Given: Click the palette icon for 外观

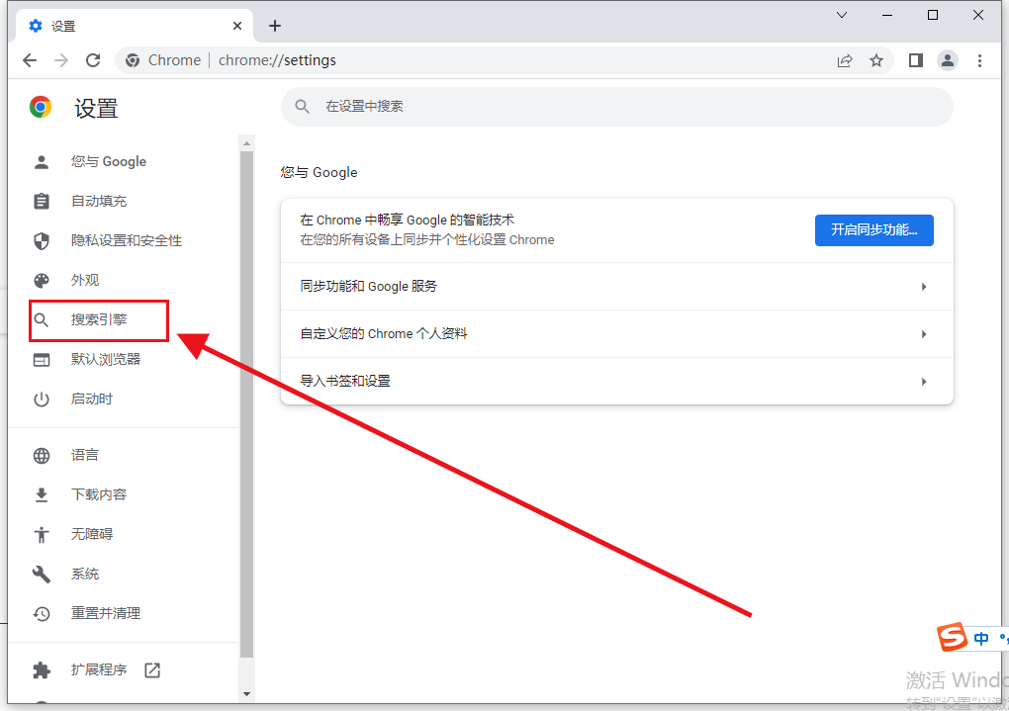Looking at the screenshot, I should point(42,281).
